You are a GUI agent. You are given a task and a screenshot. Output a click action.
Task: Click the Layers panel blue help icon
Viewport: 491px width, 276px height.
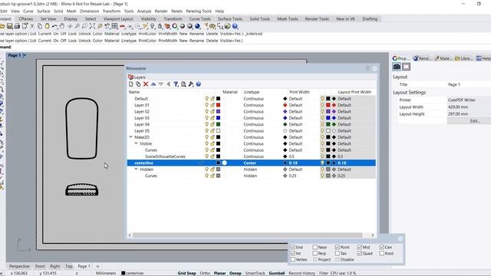(x=198, y=84)
